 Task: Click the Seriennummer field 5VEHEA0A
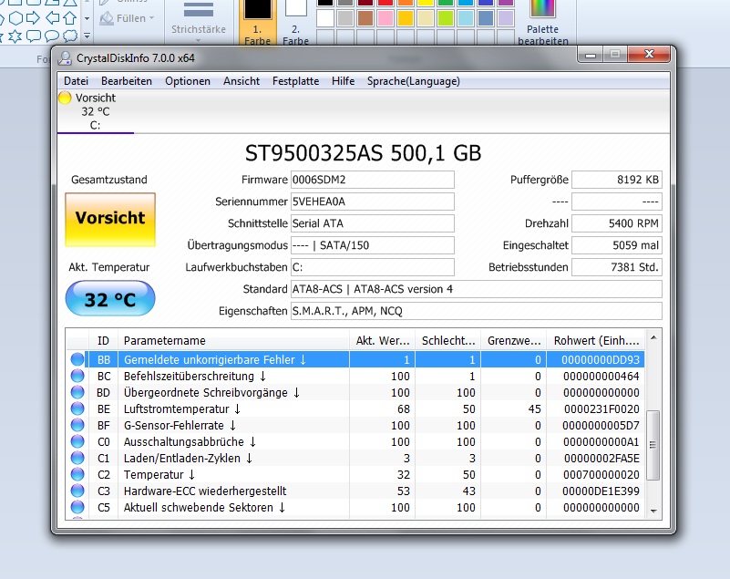(373, 202)
